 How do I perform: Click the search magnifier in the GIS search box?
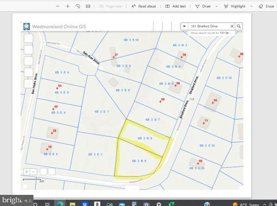coord(239,26)
